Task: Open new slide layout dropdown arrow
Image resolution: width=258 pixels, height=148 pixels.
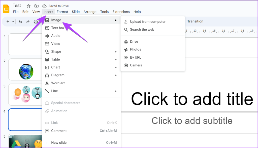Action: 13,21
